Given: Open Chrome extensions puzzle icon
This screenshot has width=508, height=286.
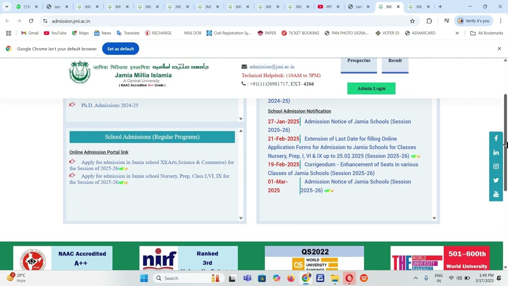Looking at the screenshot, I should click(429, 21).
